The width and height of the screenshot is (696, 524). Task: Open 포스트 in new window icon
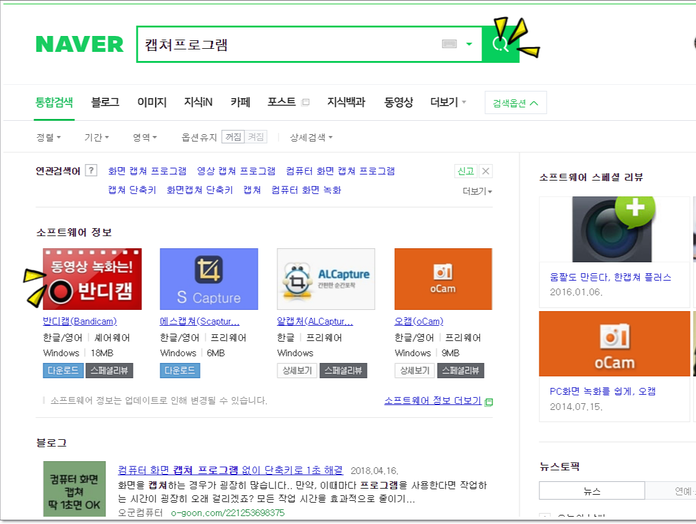(305, 102)
